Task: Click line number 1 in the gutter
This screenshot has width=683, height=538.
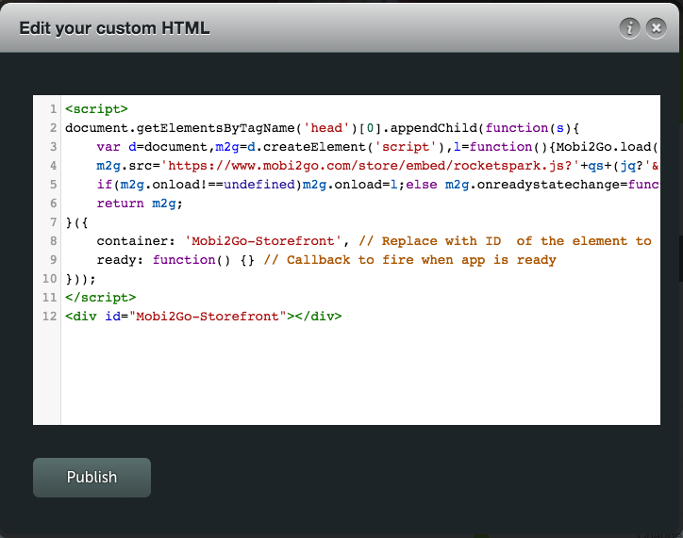Action: pos(53,109)
